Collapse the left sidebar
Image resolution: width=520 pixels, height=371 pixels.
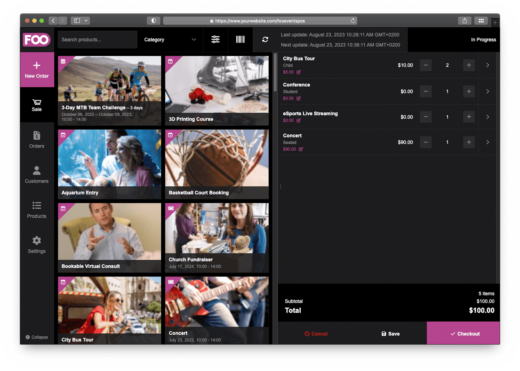[x=37, y=337]
